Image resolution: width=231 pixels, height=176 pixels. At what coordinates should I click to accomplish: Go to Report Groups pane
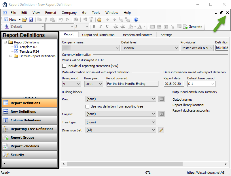29,137
